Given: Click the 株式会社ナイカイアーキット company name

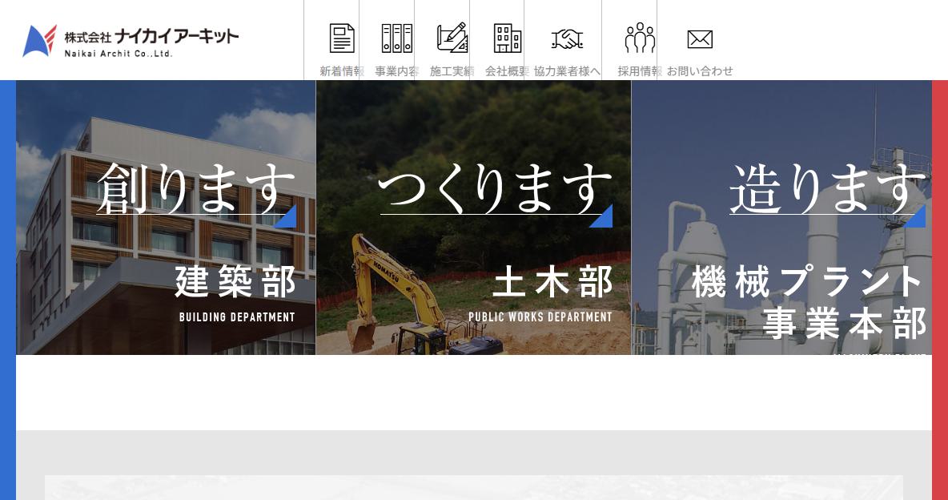Looking at the screenshot, I should click(152, 36).
